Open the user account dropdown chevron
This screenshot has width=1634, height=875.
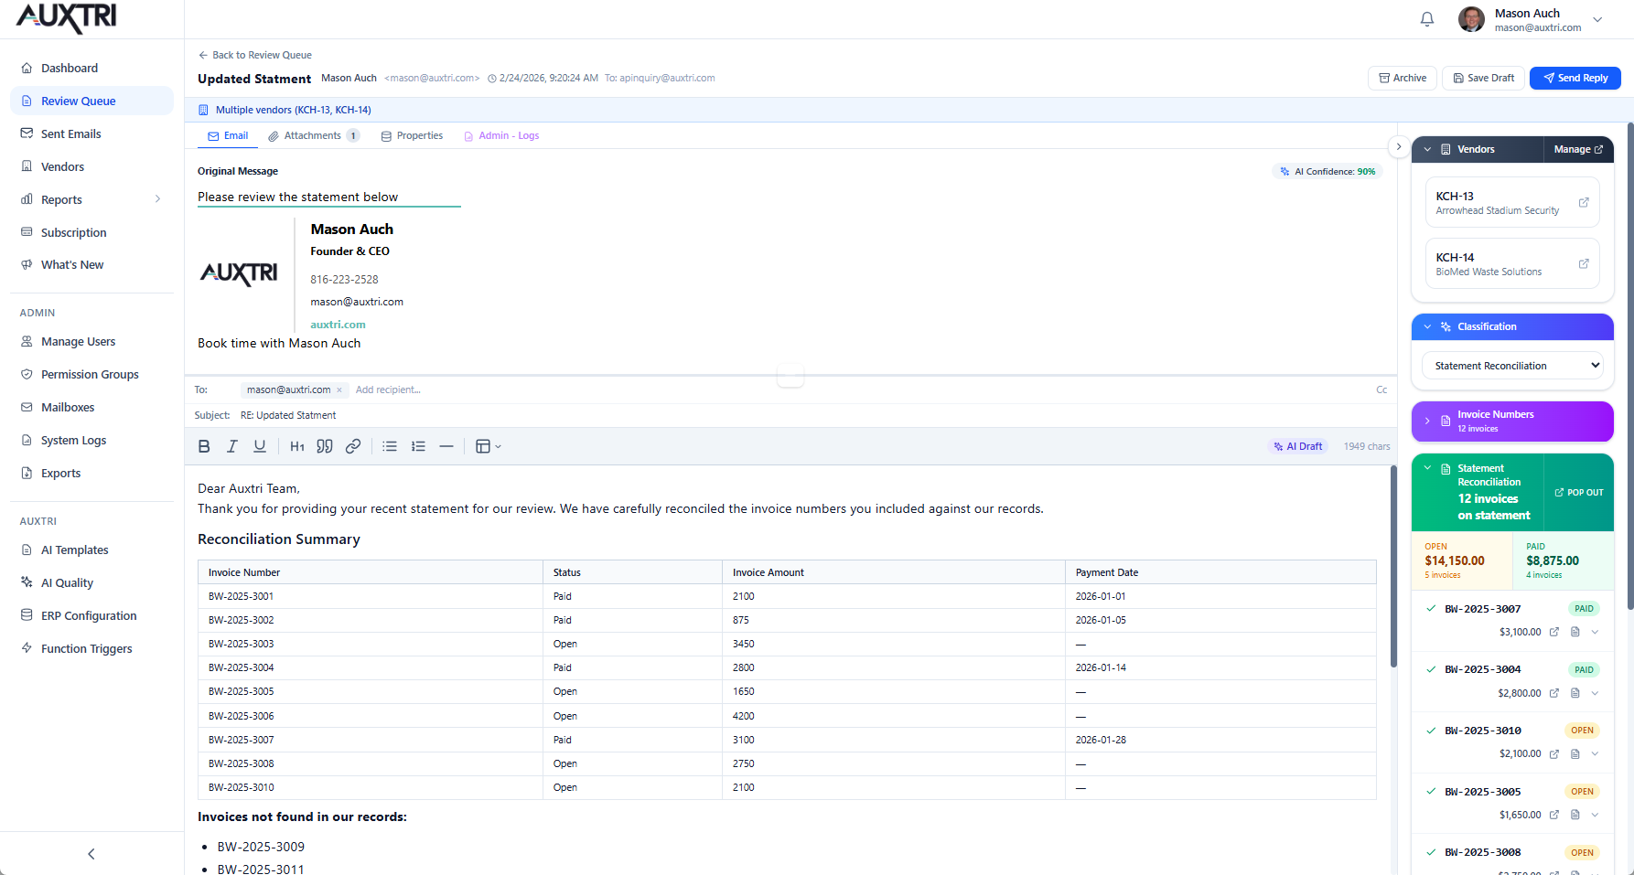click(x=1597, y=20)
